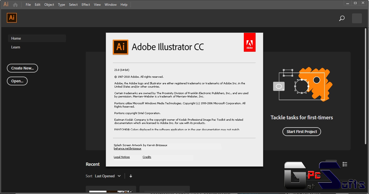369x194 pixels.
Task: Click the "23.0 (64-bit)" version text
Action: coord(122,70)
